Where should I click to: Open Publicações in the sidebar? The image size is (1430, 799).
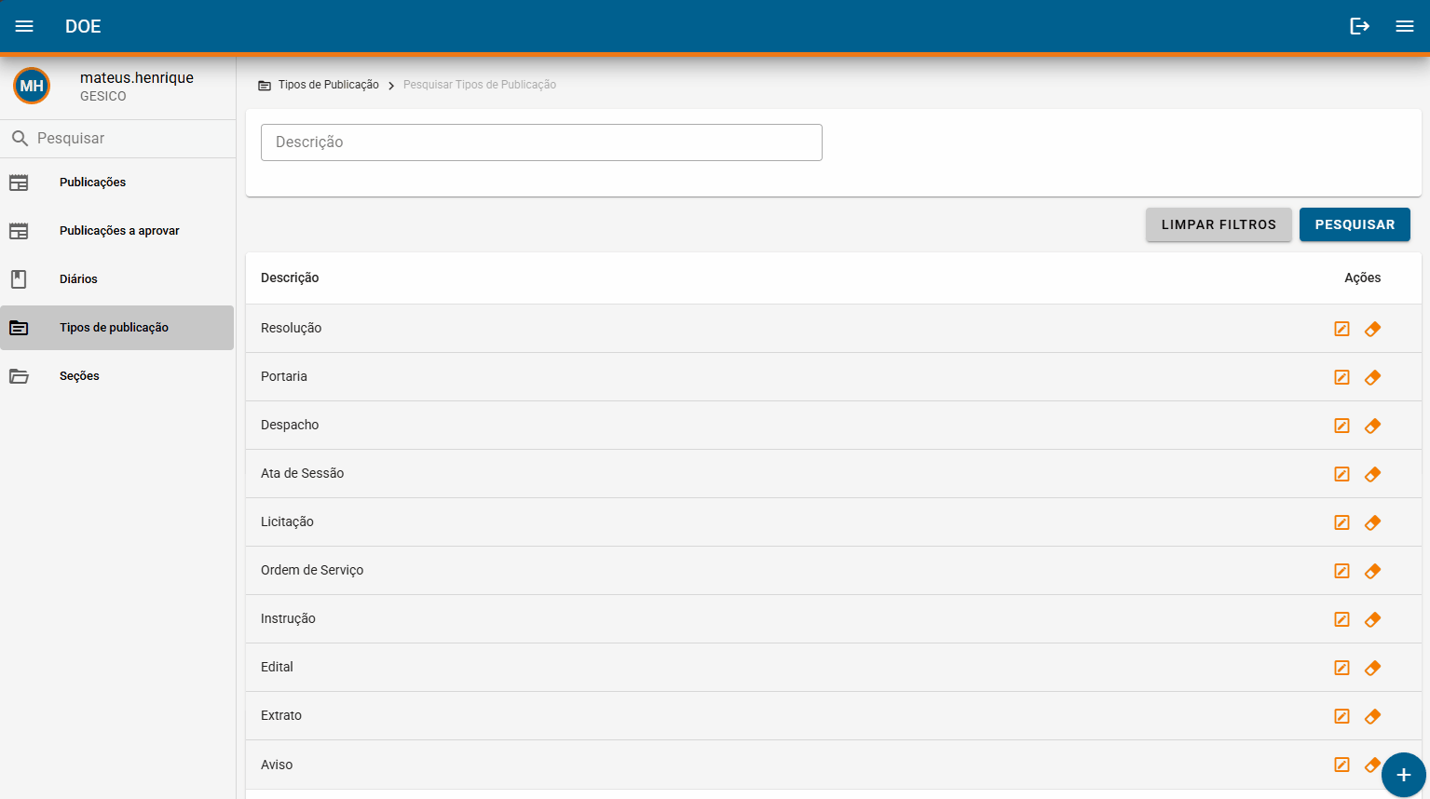(x=117, y=183)
